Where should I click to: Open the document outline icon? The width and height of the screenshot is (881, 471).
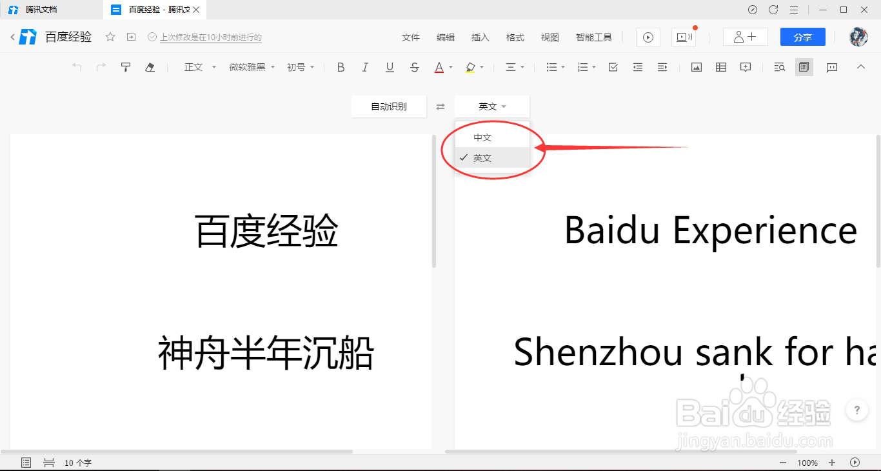pyautogui.click(x=26, y=463)
